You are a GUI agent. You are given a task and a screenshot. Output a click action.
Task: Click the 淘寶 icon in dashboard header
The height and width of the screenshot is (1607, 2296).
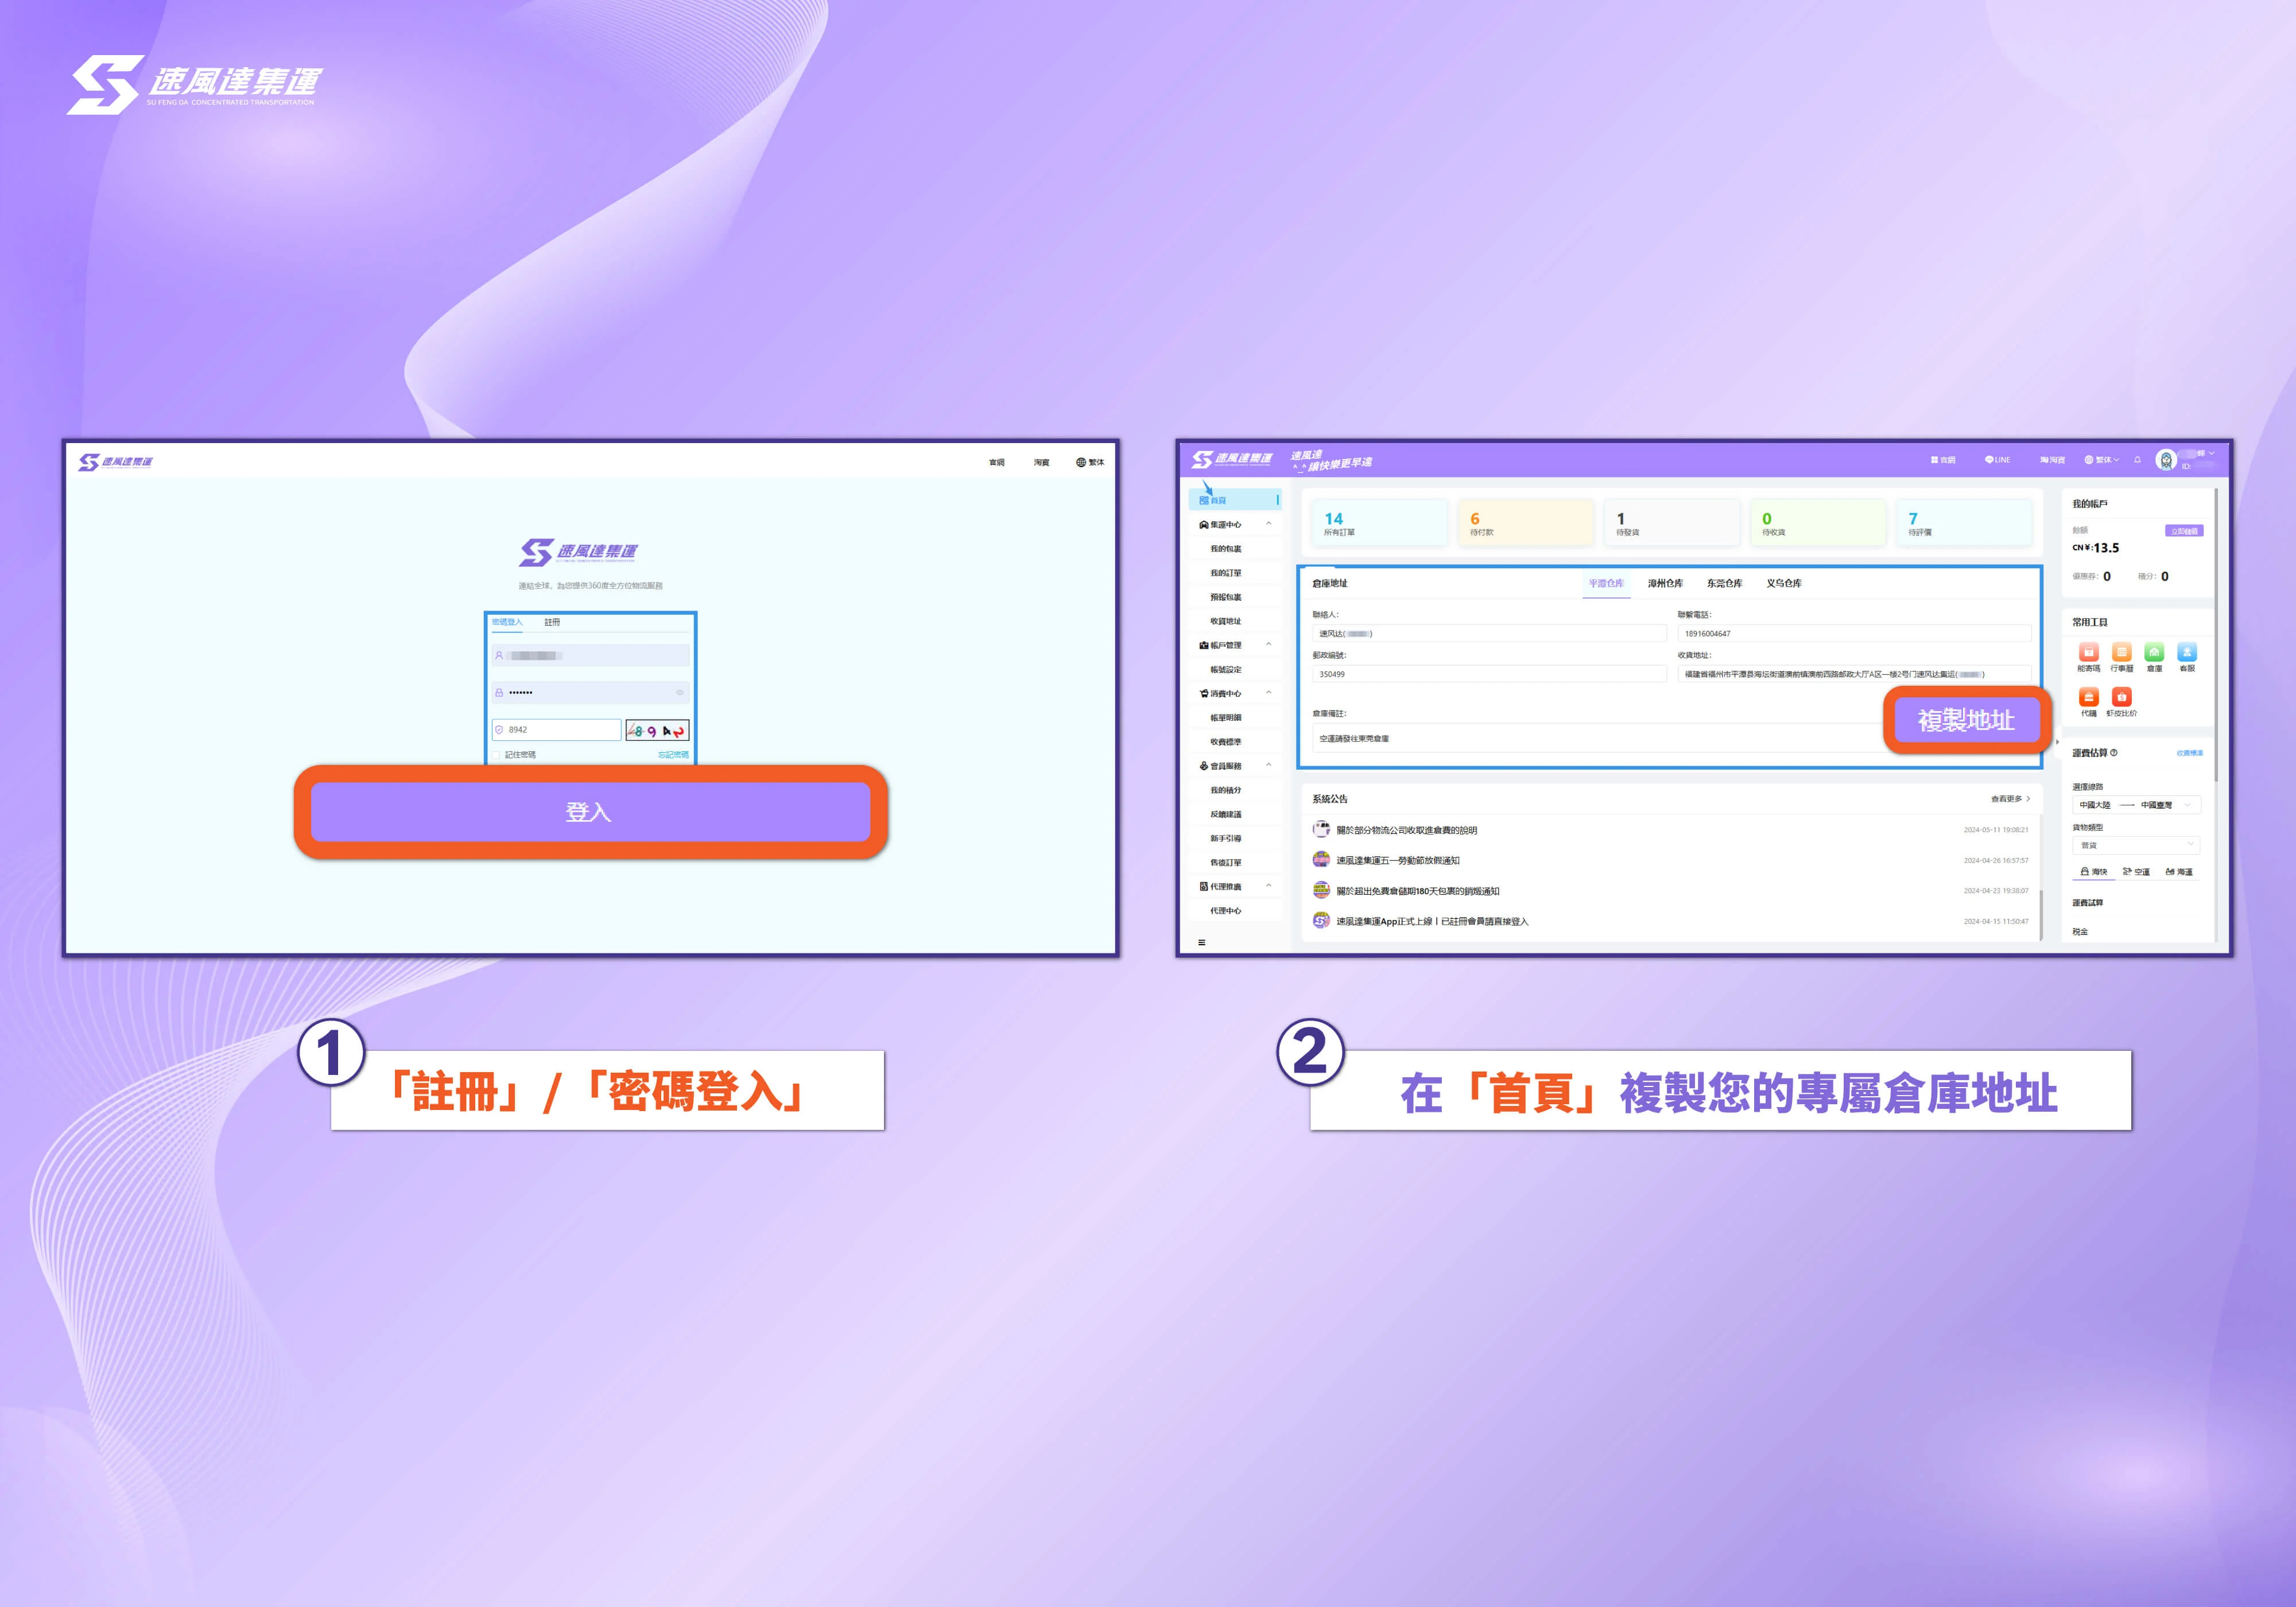point(2052,460)
